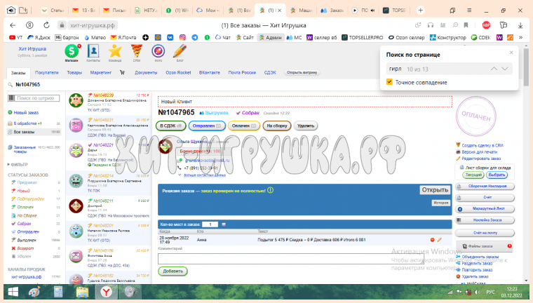
Task: Open the Почта России tab
Action: (242, 72)
